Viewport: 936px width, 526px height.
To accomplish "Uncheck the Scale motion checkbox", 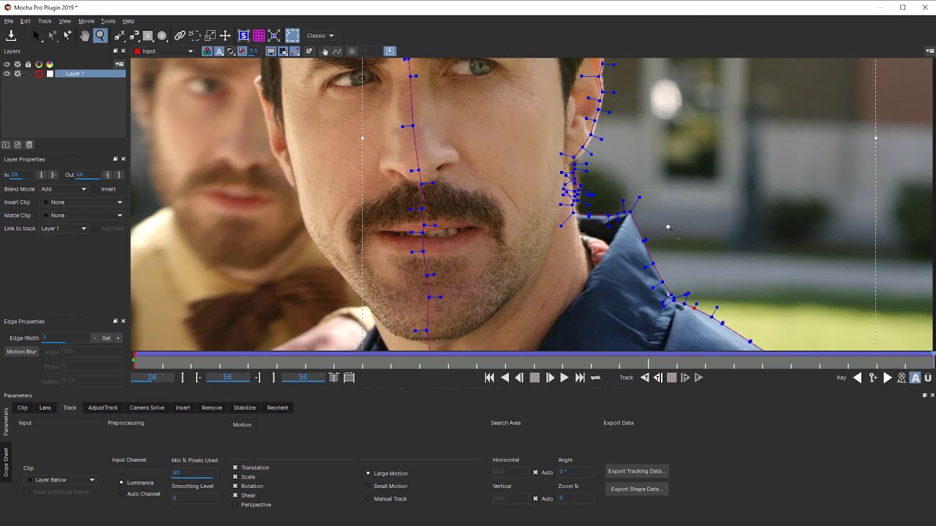I will point(235,477).
